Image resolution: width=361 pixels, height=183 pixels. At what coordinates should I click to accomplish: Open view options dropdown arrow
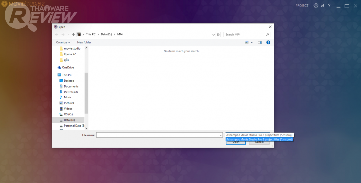coord(252,42)
